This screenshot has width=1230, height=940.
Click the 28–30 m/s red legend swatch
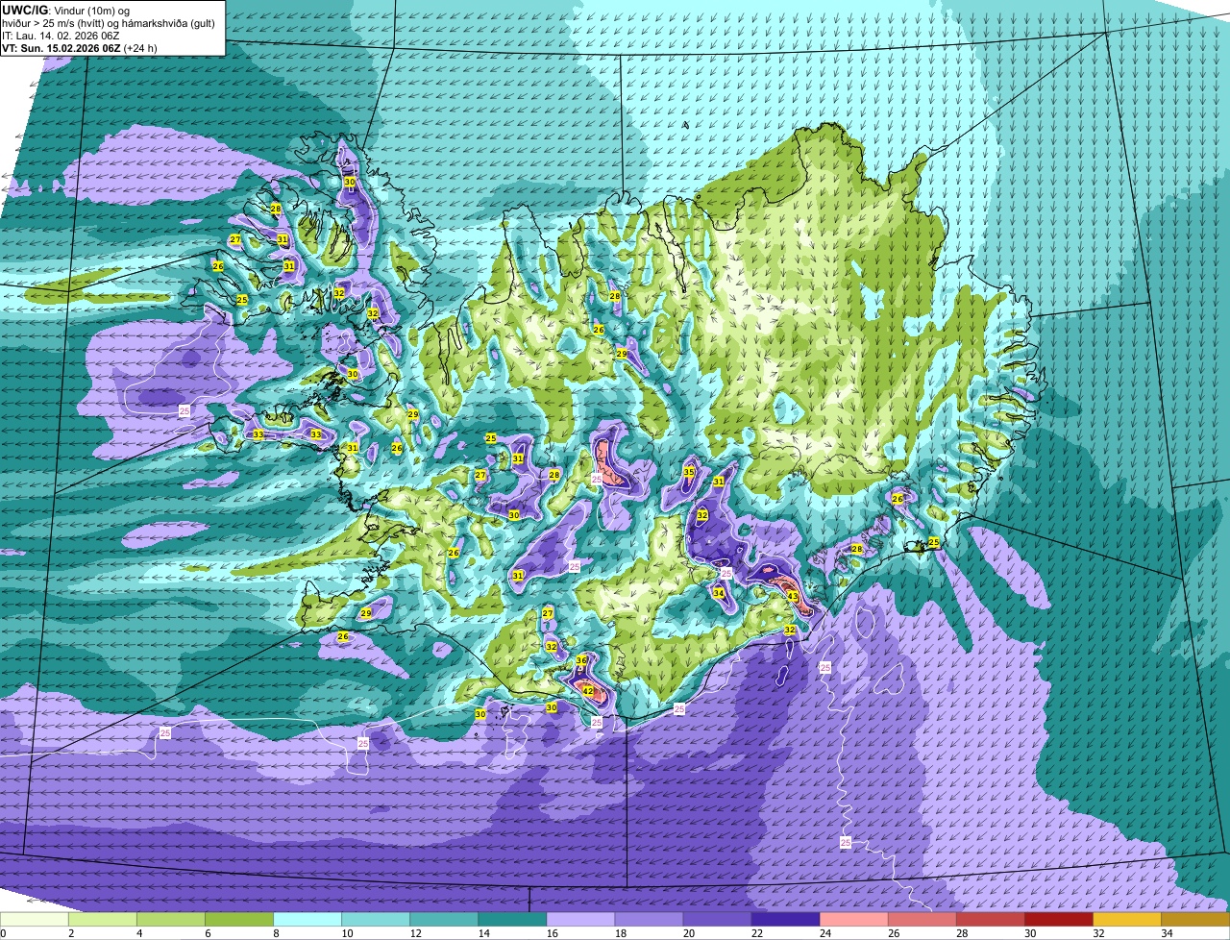pyautogui.click(x=990, y=920)
